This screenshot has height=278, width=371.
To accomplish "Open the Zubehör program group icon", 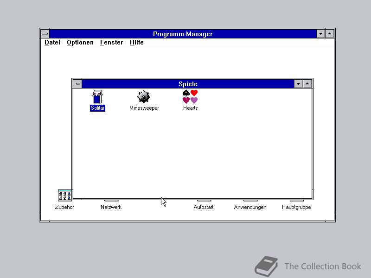I will coord(65,195).
